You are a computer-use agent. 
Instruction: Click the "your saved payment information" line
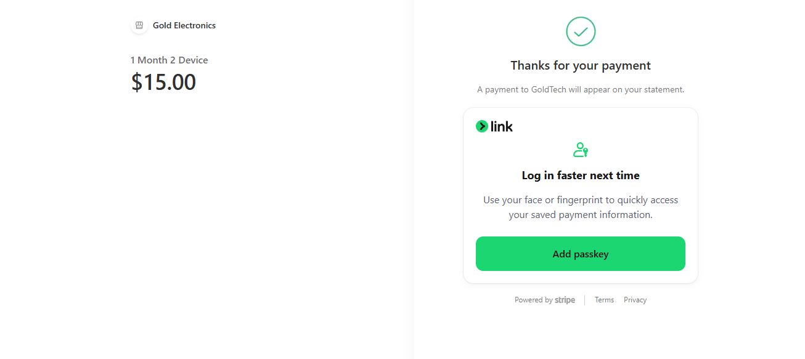coord(581,215)
